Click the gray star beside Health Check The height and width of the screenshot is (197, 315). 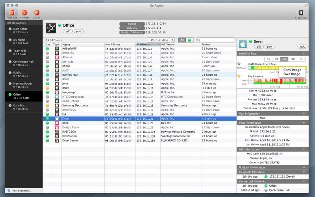239,63
